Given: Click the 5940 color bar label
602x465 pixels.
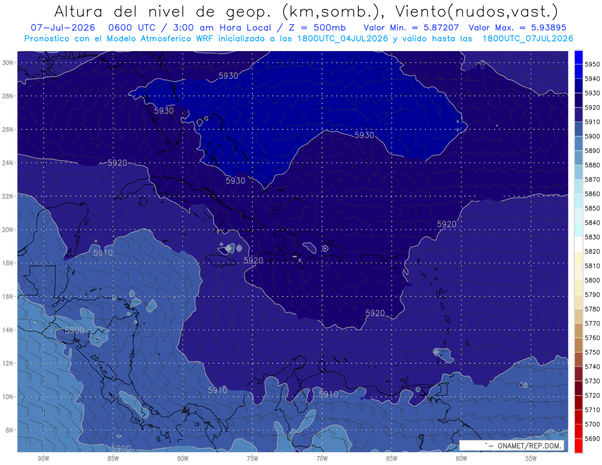Looking at the screenshot, I should point(592,78).
